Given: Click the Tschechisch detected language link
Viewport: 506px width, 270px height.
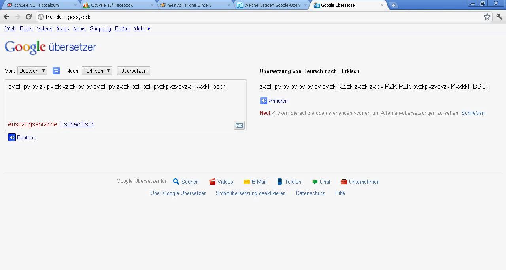Looking at the screenshot, I should click(77, 124).
